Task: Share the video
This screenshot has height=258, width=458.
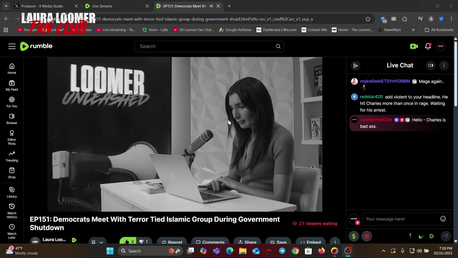Action: click(x=247, y=242)
